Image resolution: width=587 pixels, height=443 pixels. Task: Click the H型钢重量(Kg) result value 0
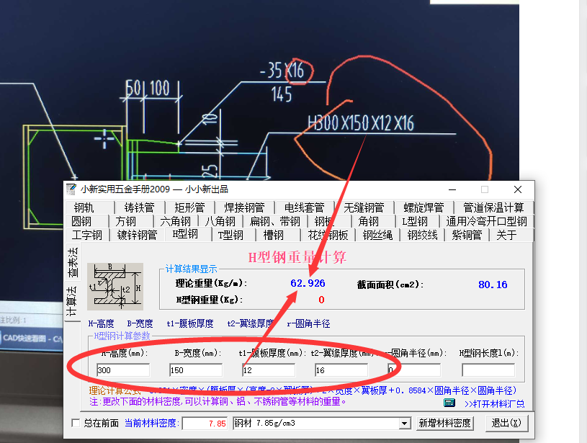tap(321, 300)
